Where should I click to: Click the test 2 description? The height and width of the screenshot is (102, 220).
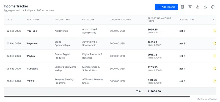[182, 43]
